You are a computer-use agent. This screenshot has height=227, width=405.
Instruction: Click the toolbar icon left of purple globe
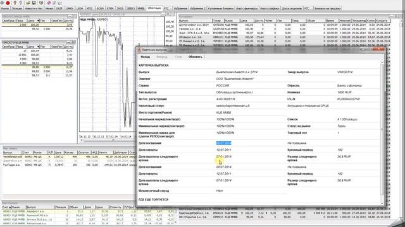coord(41,3)
